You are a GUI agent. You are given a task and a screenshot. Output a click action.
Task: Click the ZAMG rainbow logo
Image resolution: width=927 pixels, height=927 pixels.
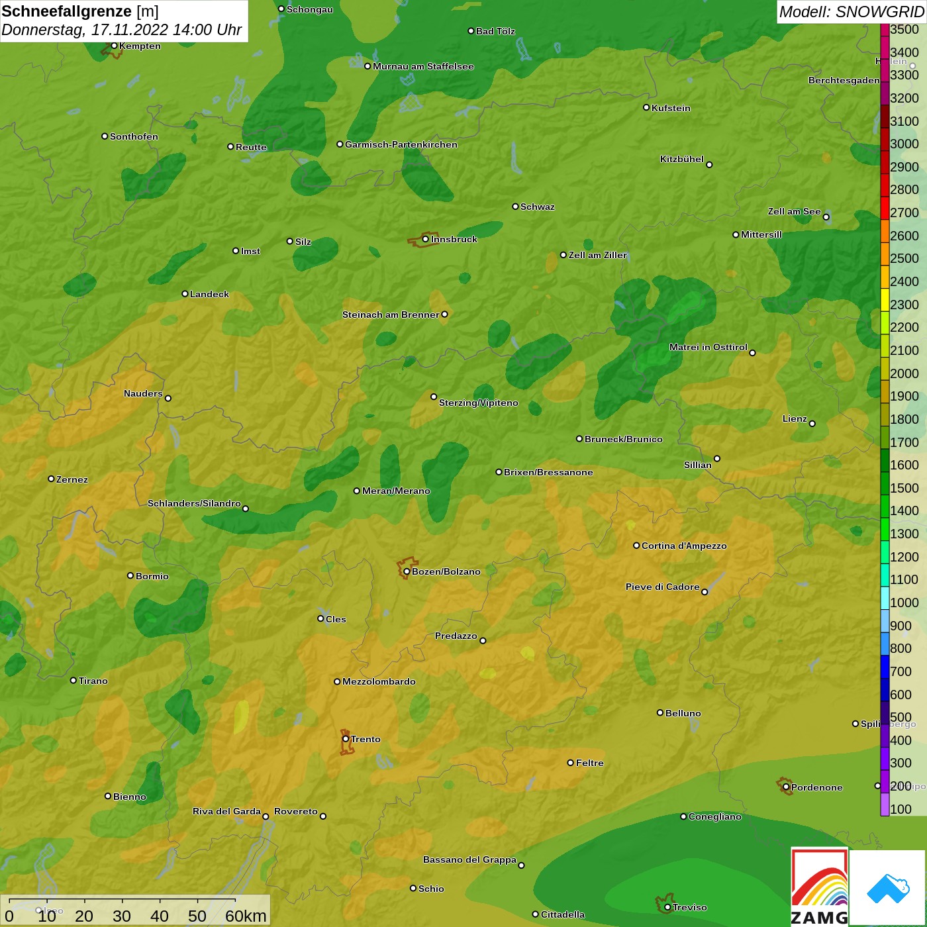(x=819, y=886)
